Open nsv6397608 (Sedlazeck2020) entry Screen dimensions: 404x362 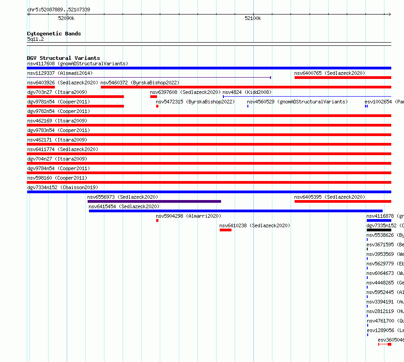coord(185,92)
